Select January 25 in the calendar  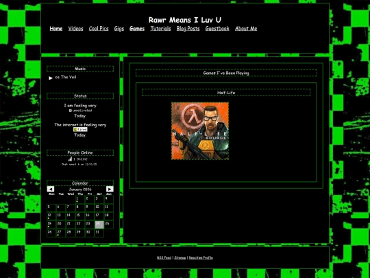[108, 224]
